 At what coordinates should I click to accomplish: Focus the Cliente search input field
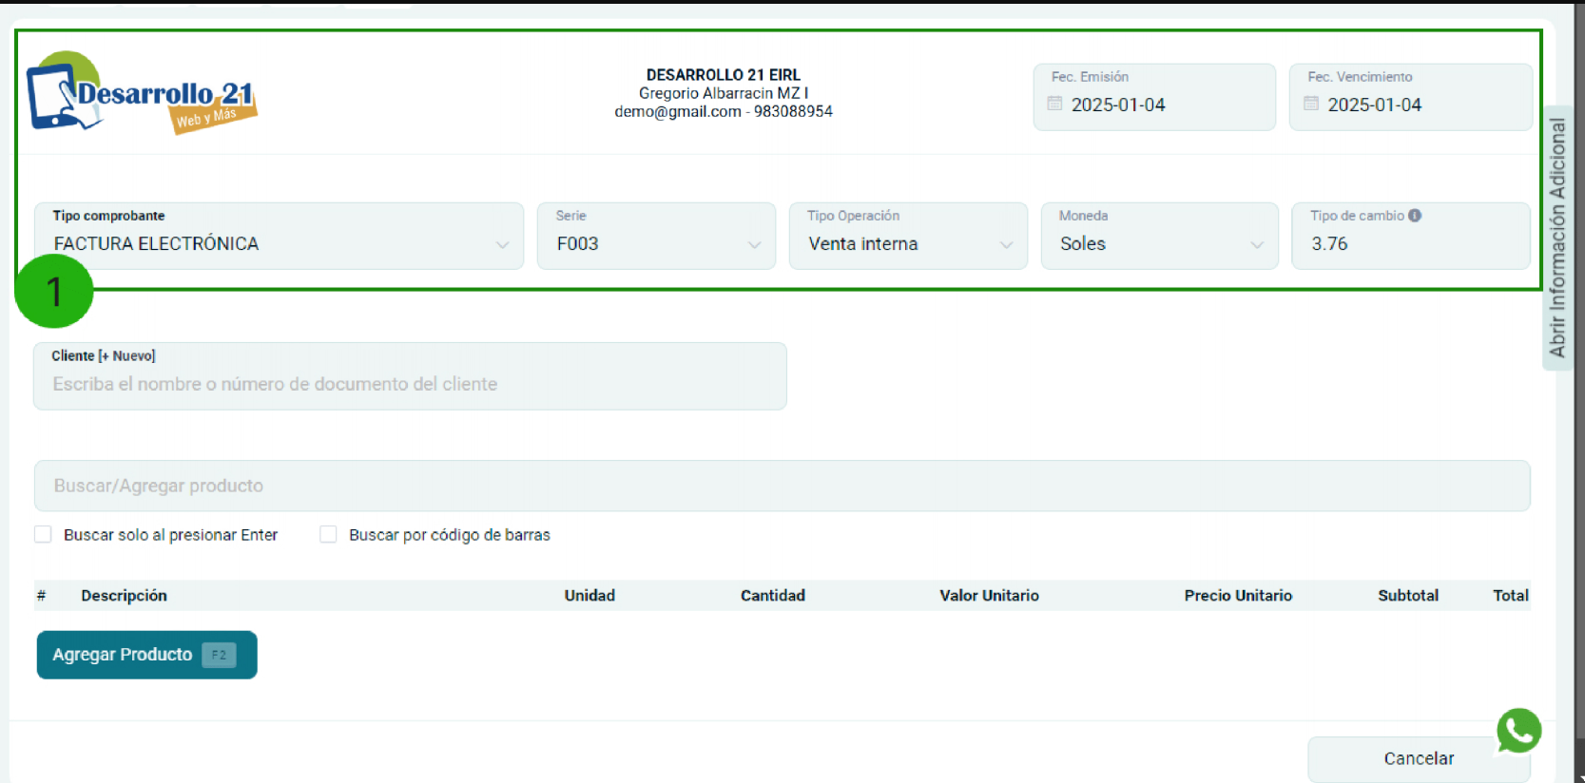click(409, 385)
